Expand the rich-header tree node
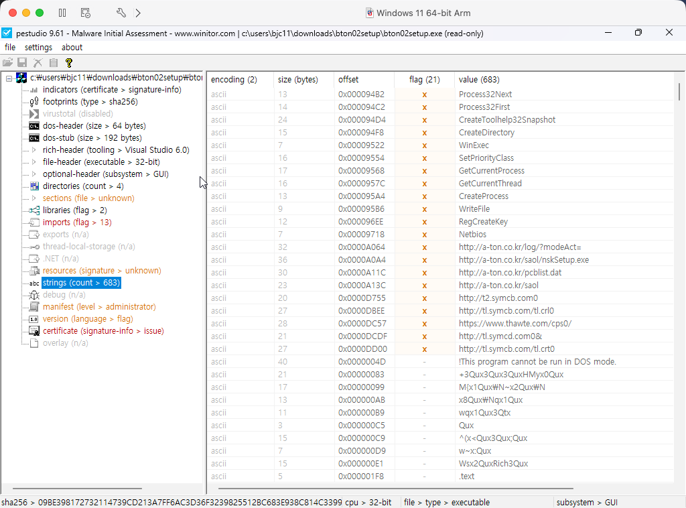This screenshot has width=686, height=508. click(x=34, y=150)
